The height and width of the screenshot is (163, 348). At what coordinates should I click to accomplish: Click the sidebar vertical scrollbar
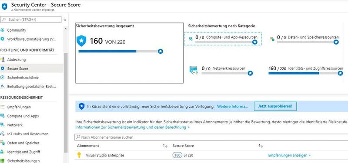tap(66, 103)
